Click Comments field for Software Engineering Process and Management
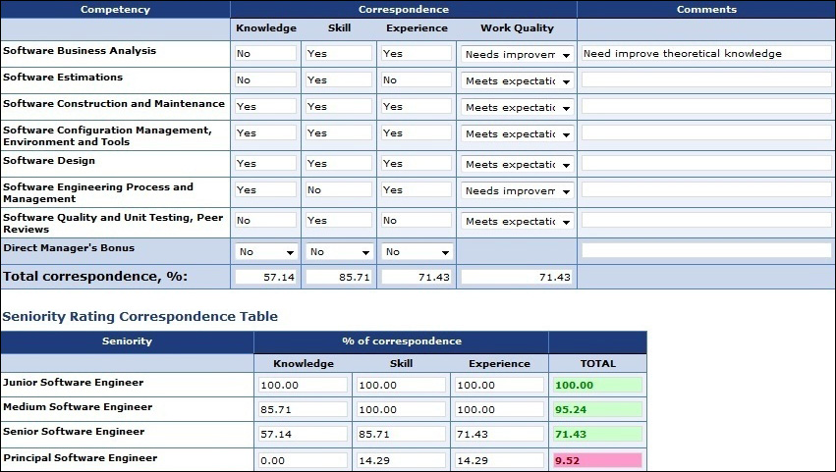Screen dimensions: 836x472 706,189
